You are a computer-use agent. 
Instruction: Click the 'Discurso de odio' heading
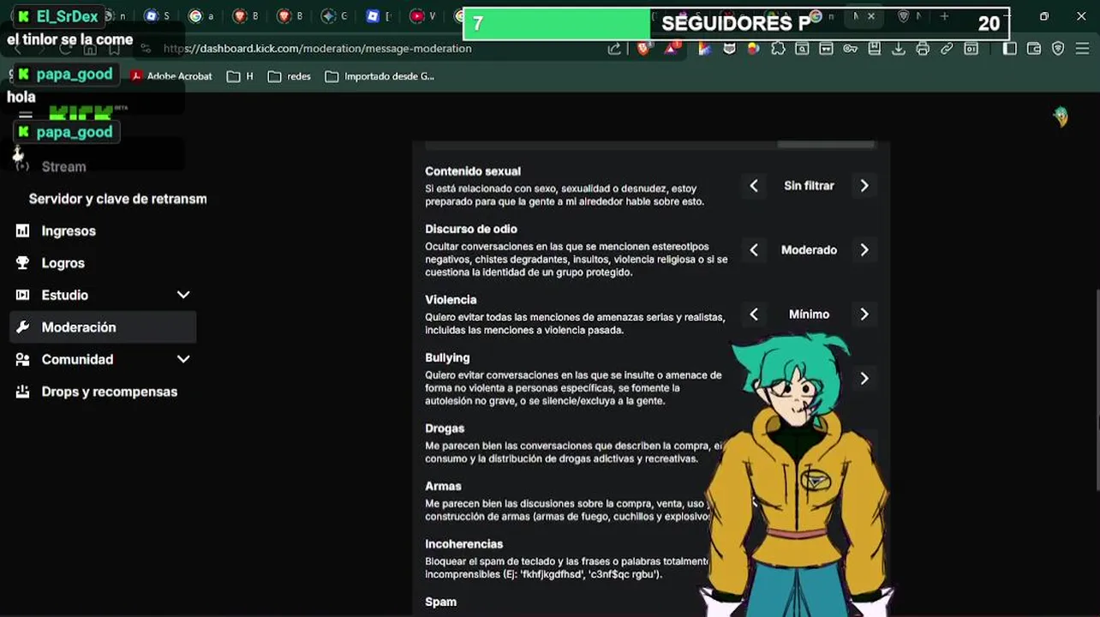click(x=471, y=229)
